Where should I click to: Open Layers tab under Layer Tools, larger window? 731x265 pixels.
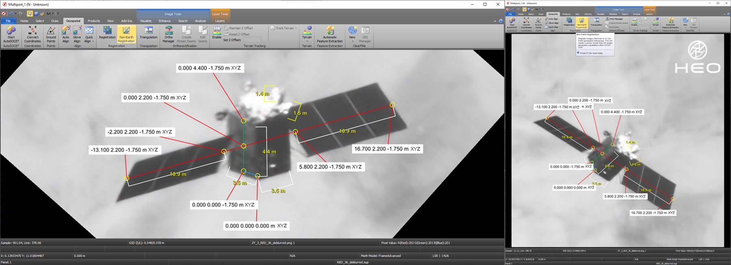point(220,21)
